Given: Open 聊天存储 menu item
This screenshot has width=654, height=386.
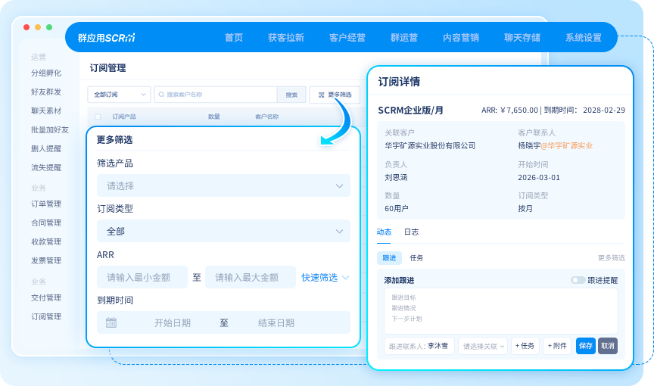Looking at the screenshot, I should click(522, 38).
